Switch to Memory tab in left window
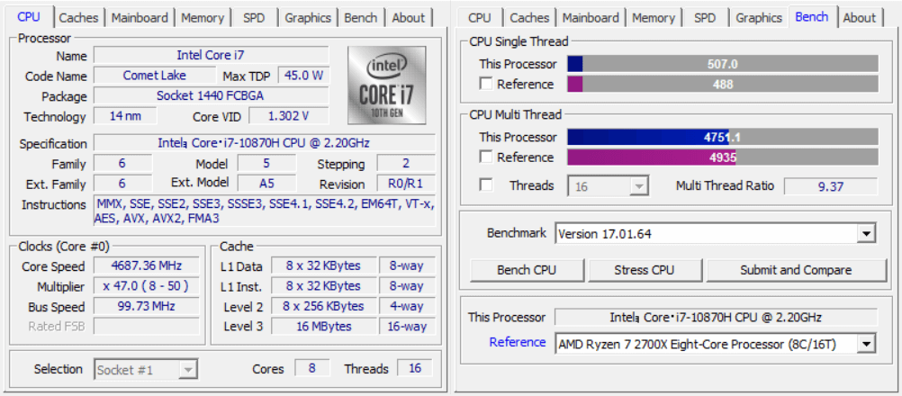 coord(202,18)
